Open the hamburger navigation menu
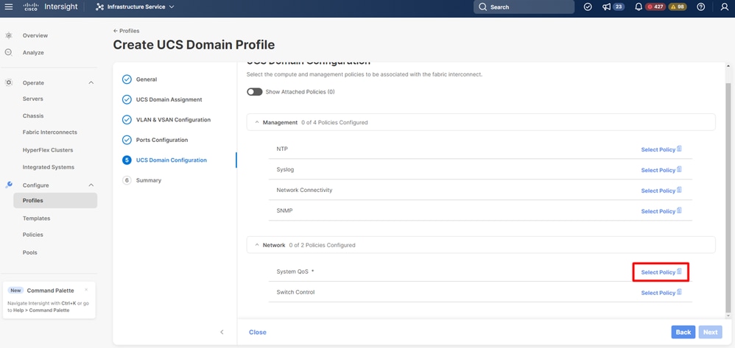The image size is (735, 348). 8,7
